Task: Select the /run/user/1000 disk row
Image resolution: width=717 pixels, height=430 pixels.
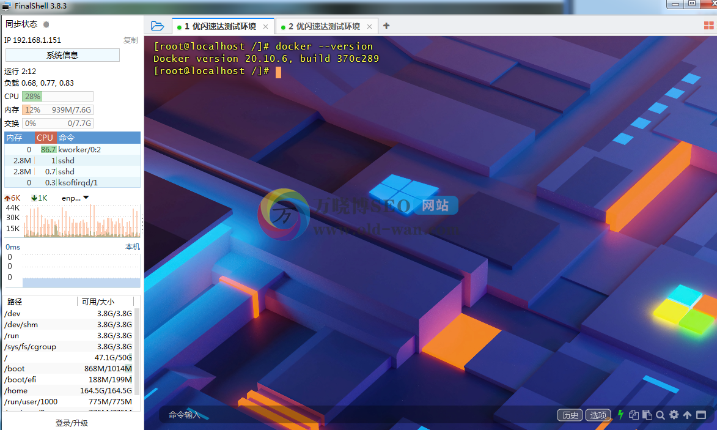Action: pos(68,401)
